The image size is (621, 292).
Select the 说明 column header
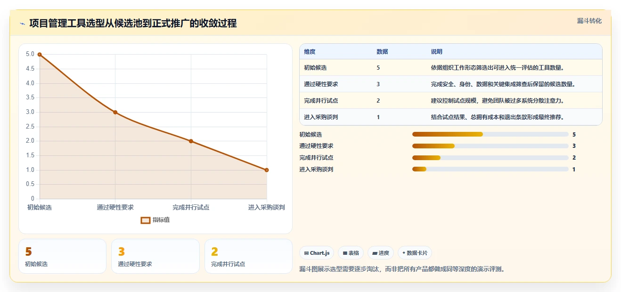436,52
